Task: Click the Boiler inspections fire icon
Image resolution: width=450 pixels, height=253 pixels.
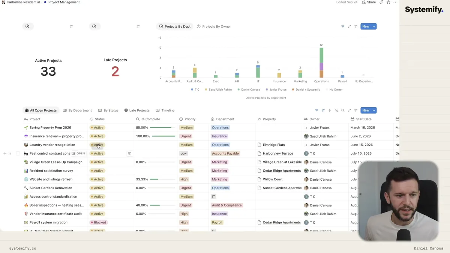Action: coord(26,205)
